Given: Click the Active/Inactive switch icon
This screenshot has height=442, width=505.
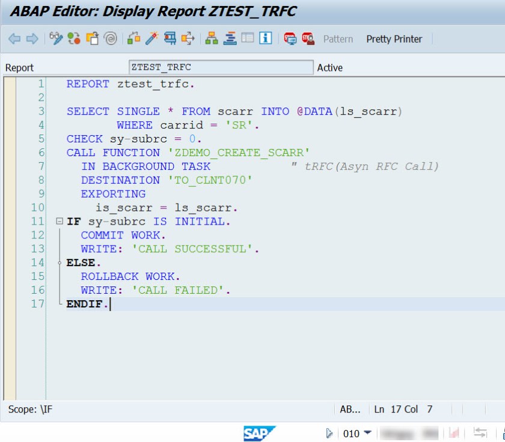Looking at the screenshot, I should pos(74,39).
